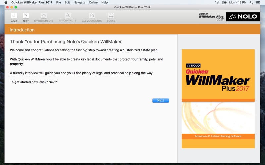Zoom the window with green button
The width and height of the screenshot is (265, 165).
[x=16, y=7]
